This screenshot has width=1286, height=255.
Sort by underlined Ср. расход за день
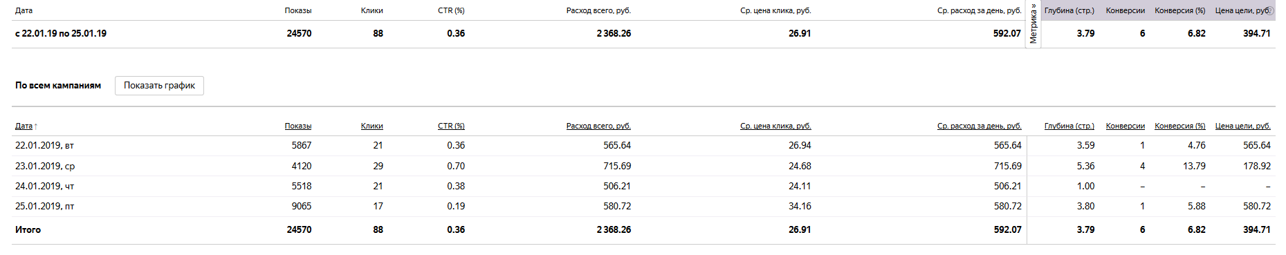(x=979, y=126)
